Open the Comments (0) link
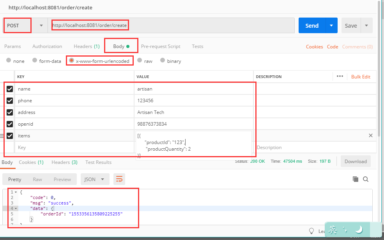The width and height of the screenshot is (384, 240). pyautogui.click(x=357, y=46)
